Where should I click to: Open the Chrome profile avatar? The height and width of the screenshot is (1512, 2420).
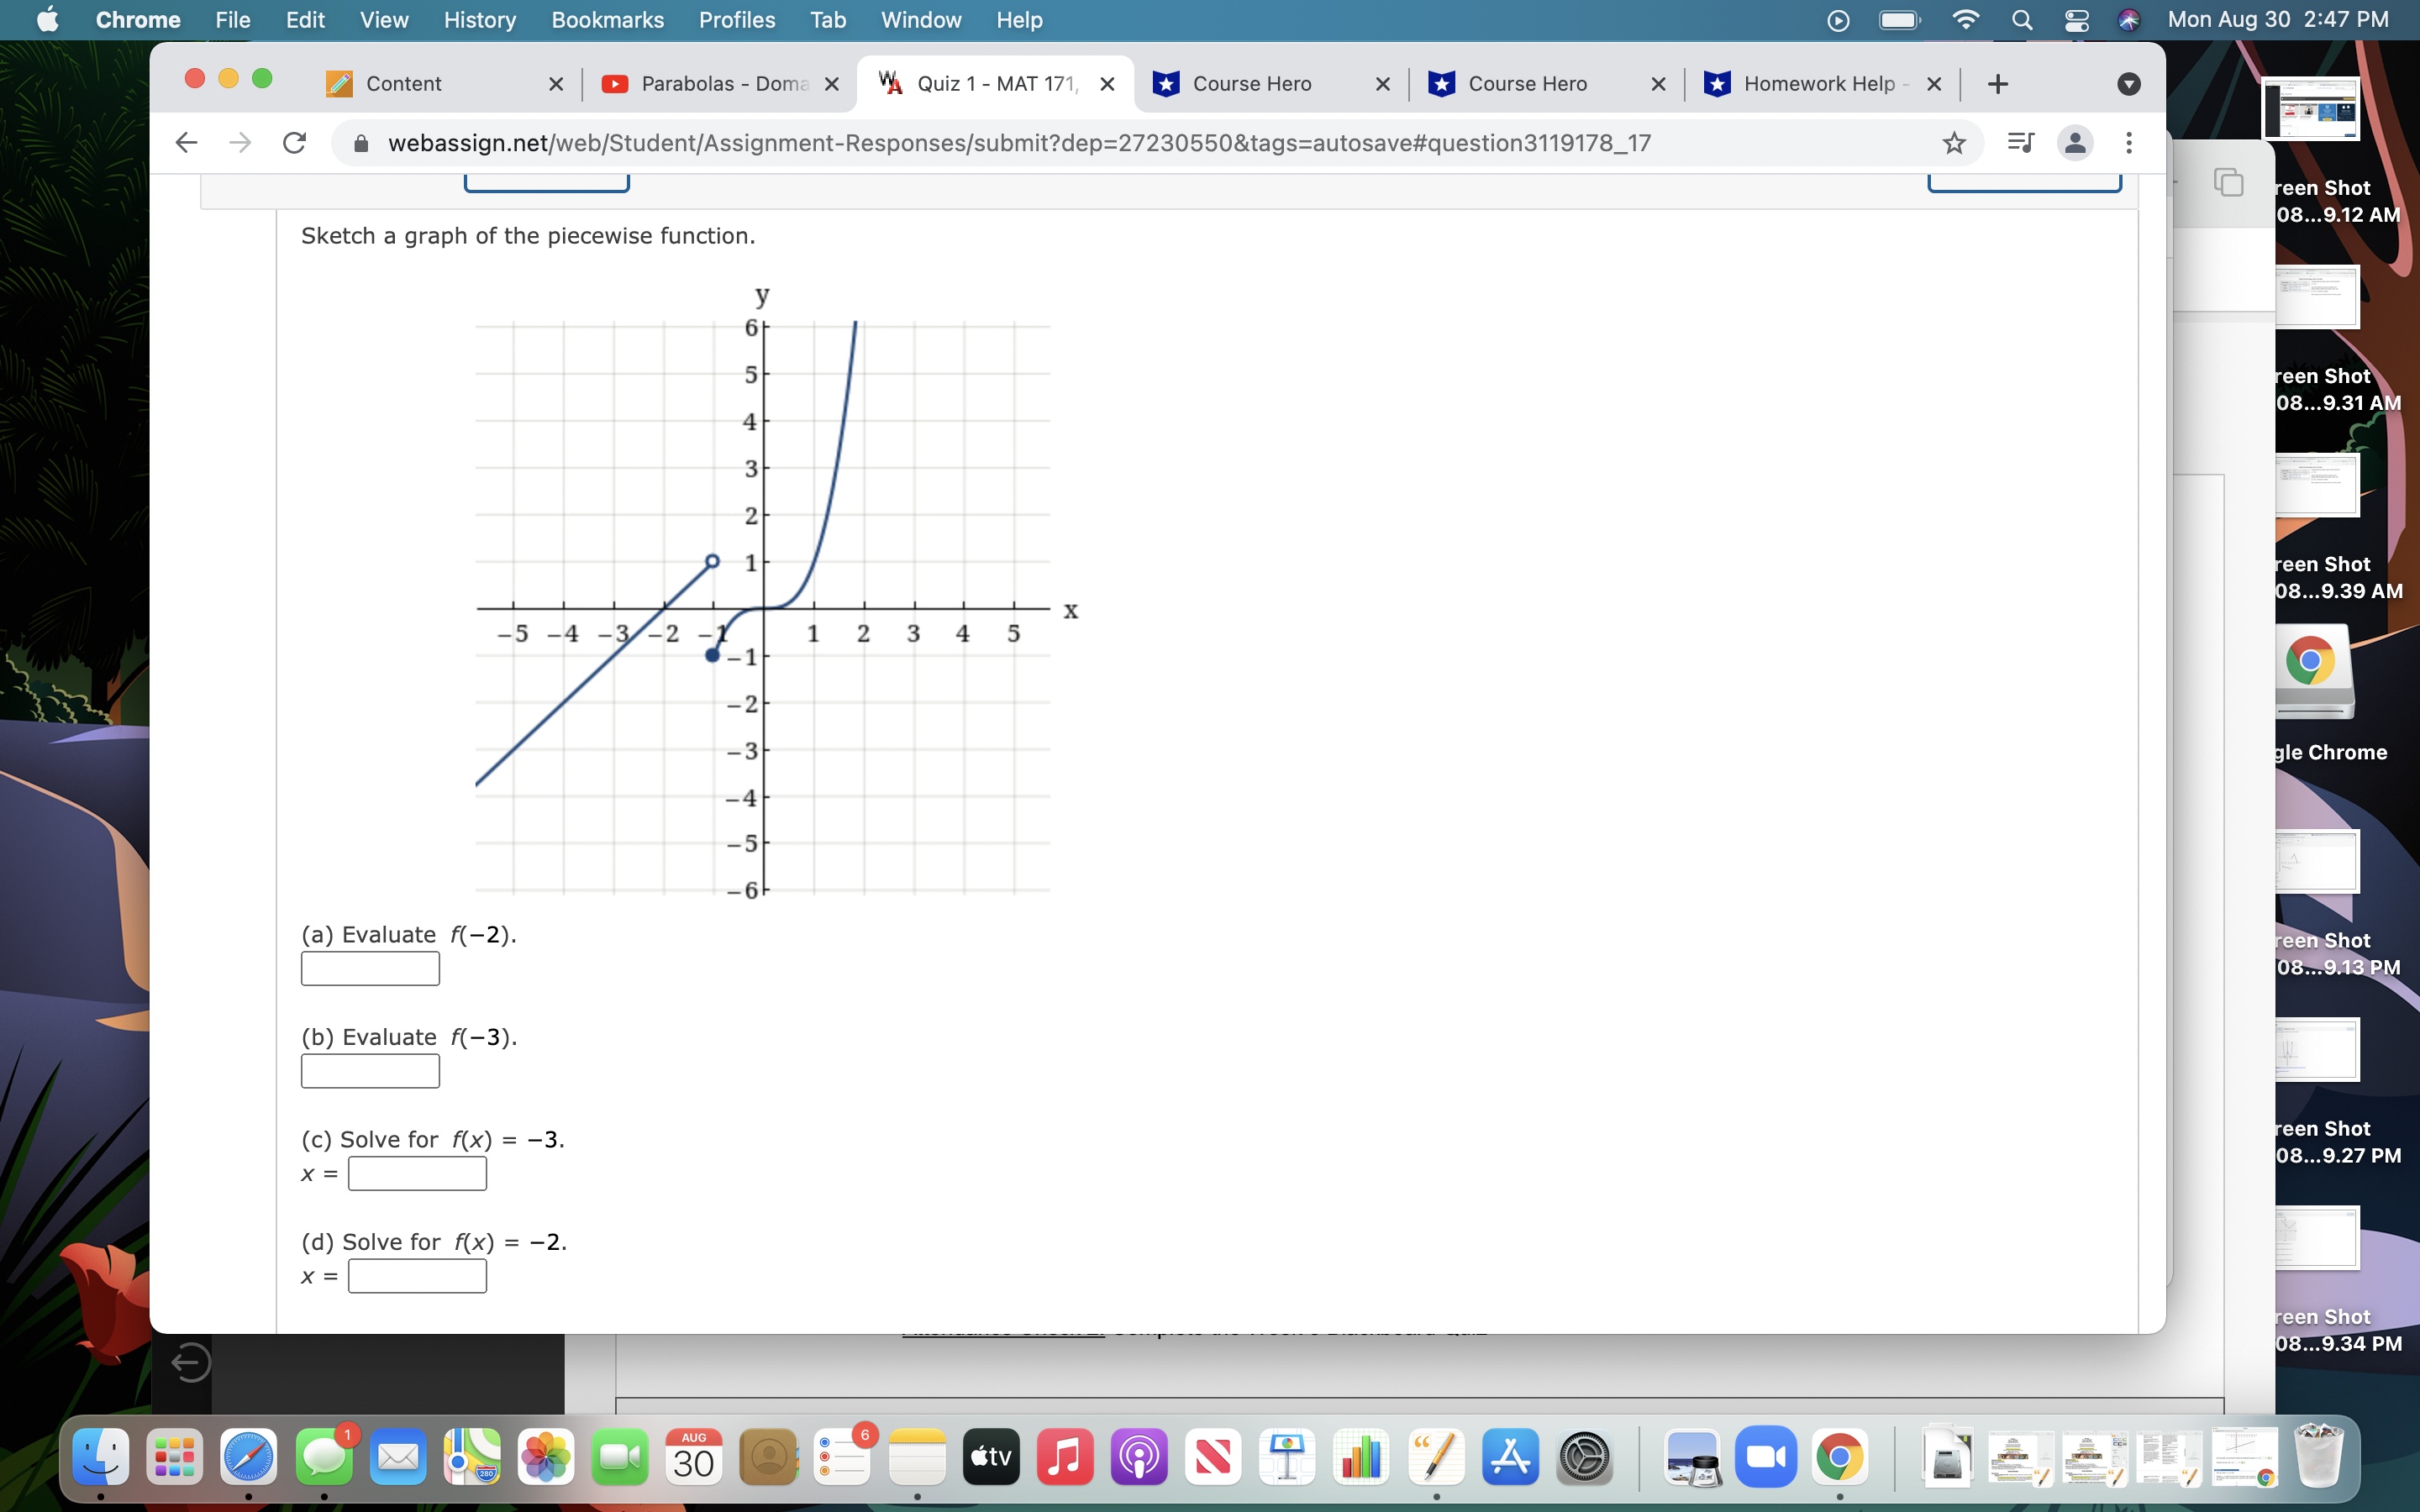2075,143
